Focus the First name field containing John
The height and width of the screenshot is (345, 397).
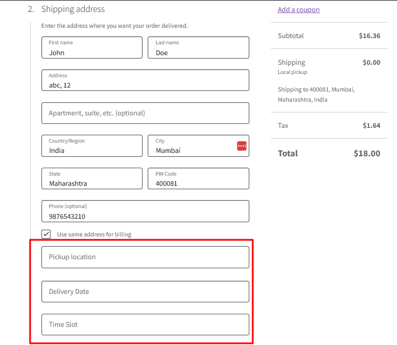[x=92, y=48]
